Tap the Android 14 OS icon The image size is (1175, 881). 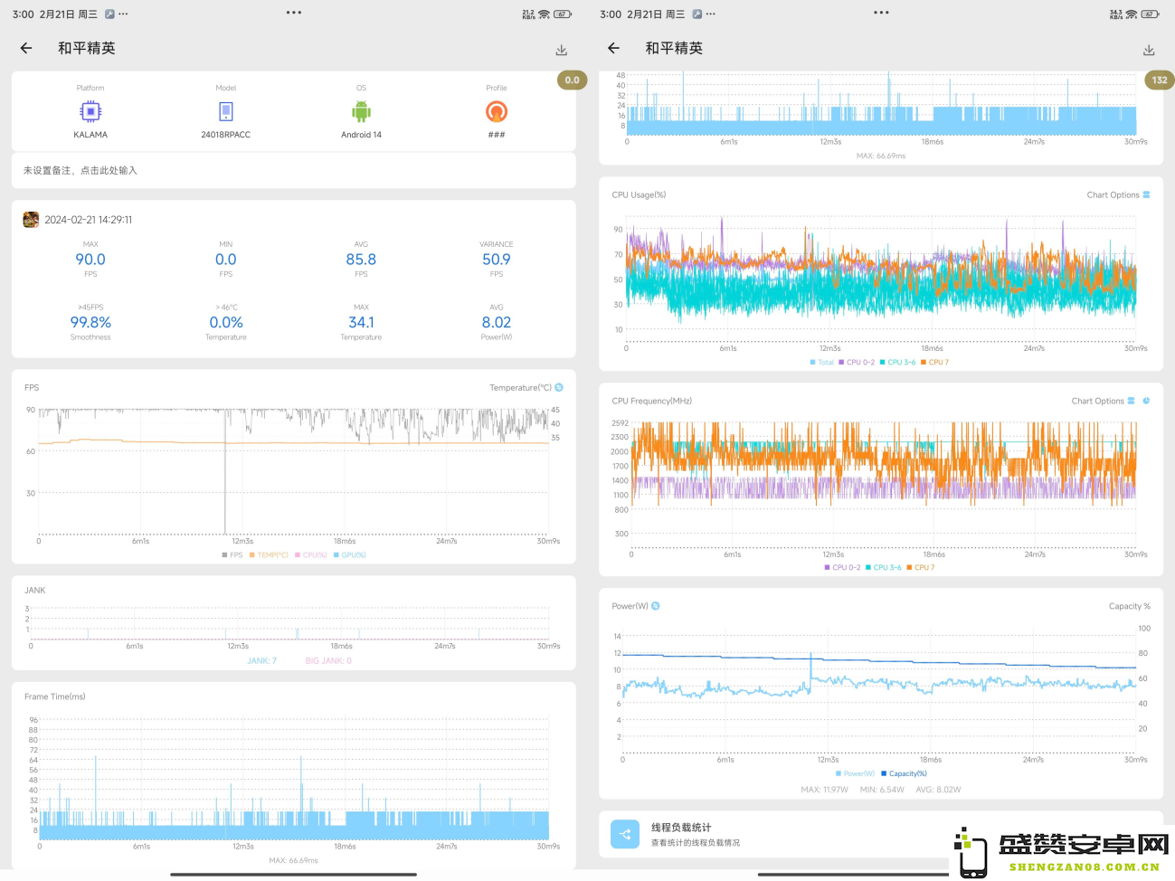(361, 111)
